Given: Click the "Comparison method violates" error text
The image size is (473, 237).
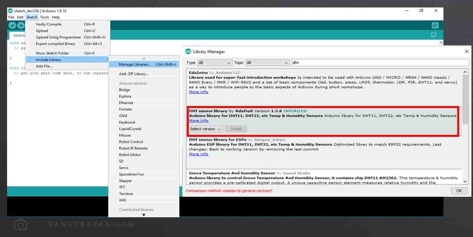Looking at the screenshot, I should pos(229,191).
